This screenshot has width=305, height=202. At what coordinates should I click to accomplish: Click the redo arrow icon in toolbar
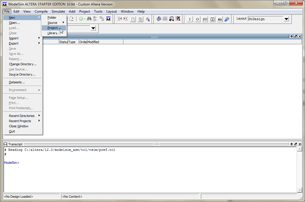pyautogui.click(x=71, y=19)
